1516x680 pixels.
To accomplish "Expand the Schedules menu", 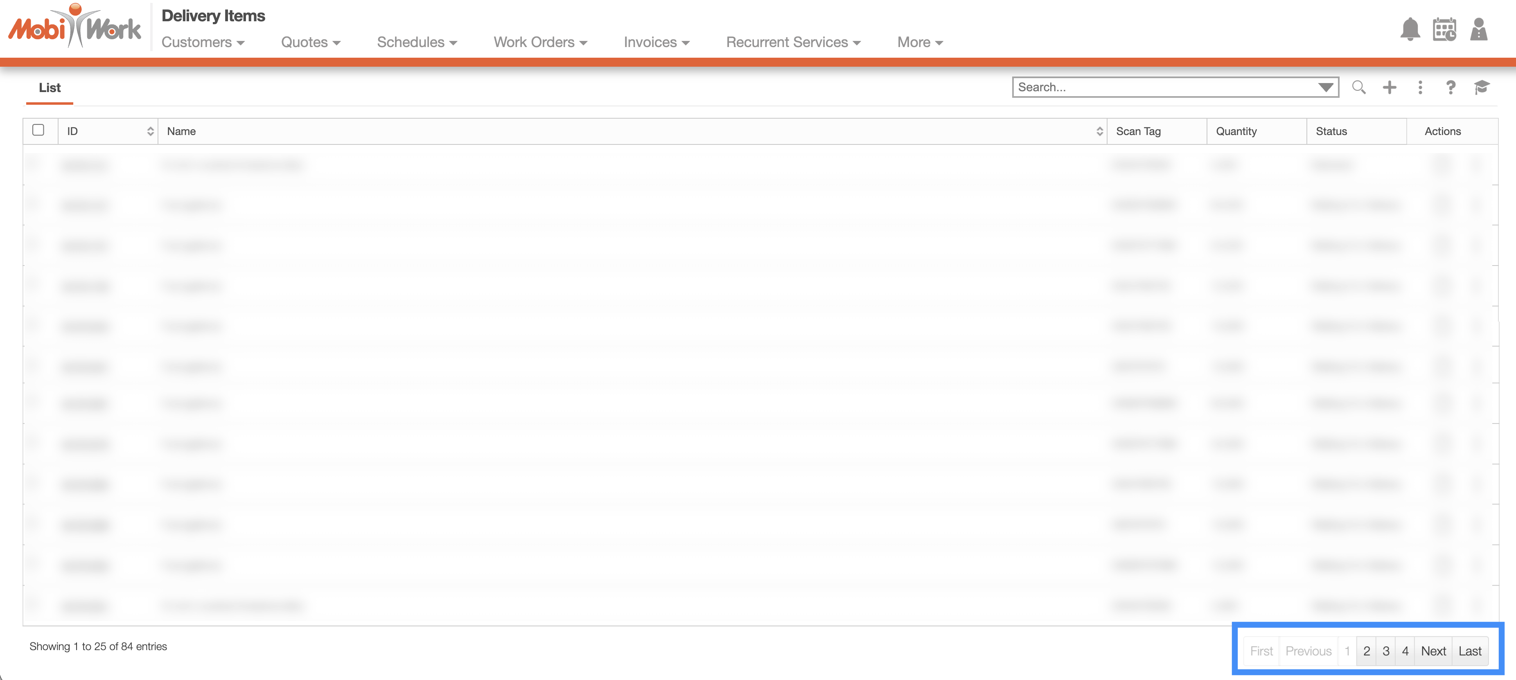I will point(417,43).
